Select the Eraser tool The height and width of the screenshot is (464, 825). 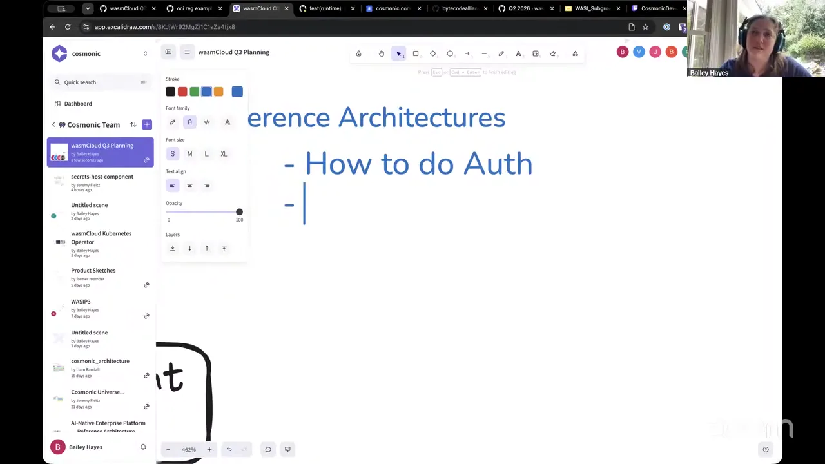click(x=553, y=53)
